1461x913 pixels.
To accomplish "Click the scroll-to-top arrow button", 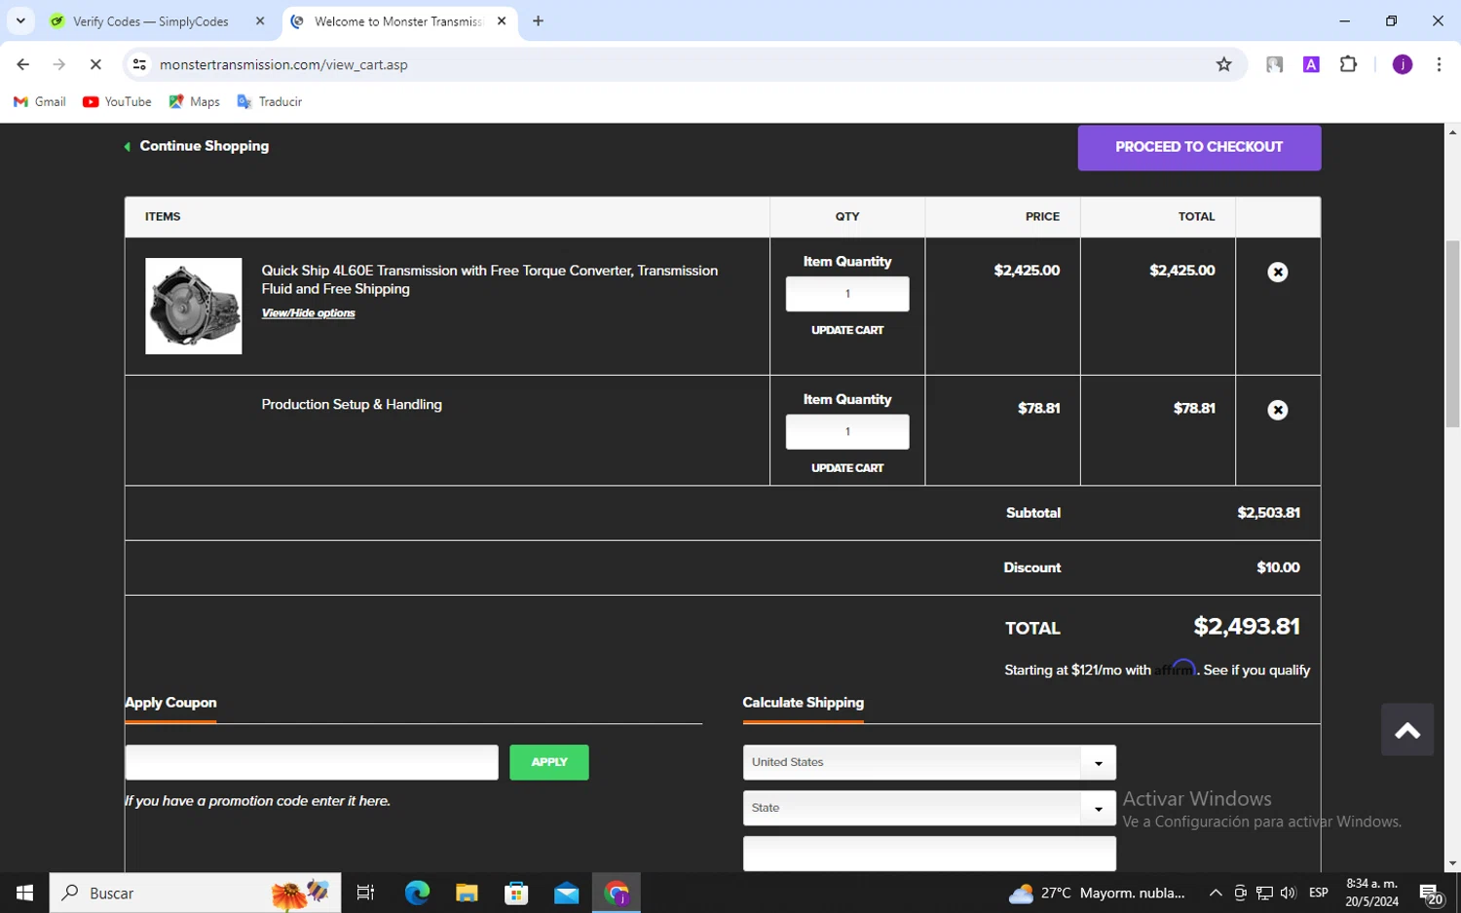I will (x=1406, y=730).
